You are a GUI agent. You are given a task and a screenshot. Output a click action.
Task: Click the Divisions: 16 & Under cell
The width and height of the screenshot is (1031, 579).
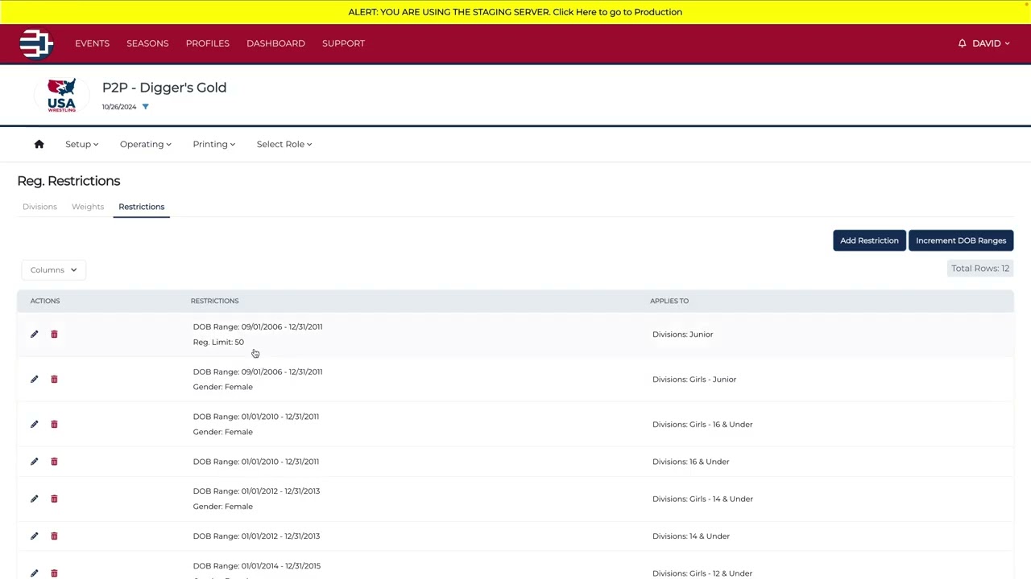click(x=690, y=462)
